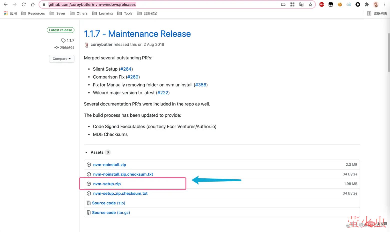The height and width of the screenshot is (232, 390).
Task: Collapse the Assets section triangle
Action: [86, 152]
